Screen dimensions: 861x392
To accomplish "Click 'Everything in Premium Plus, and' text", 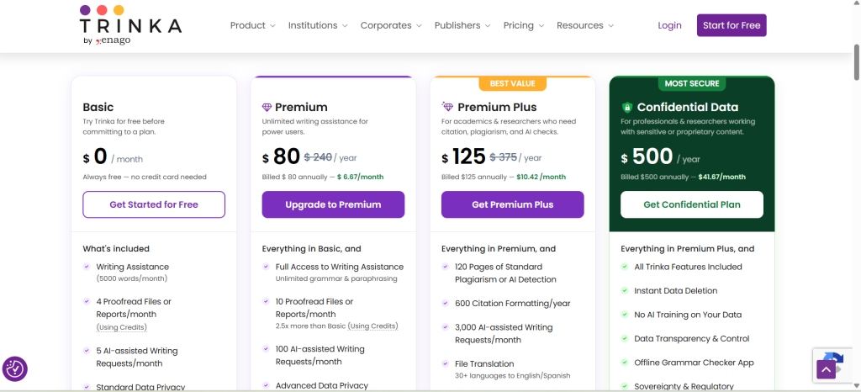I will 688,249.
